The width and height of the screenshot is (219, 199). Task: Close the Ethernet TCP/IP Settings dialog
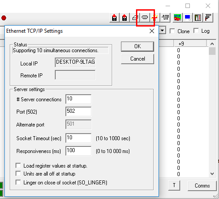(152, 31)
